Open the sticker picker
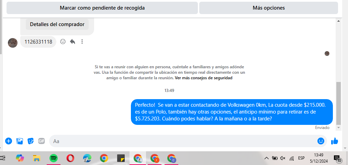The width and height of the screenshot is (348, 165). pos(31,141)
